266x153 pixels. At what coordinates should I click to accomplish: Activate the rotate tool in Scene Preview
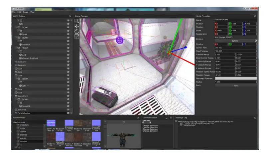click(77, 32)
